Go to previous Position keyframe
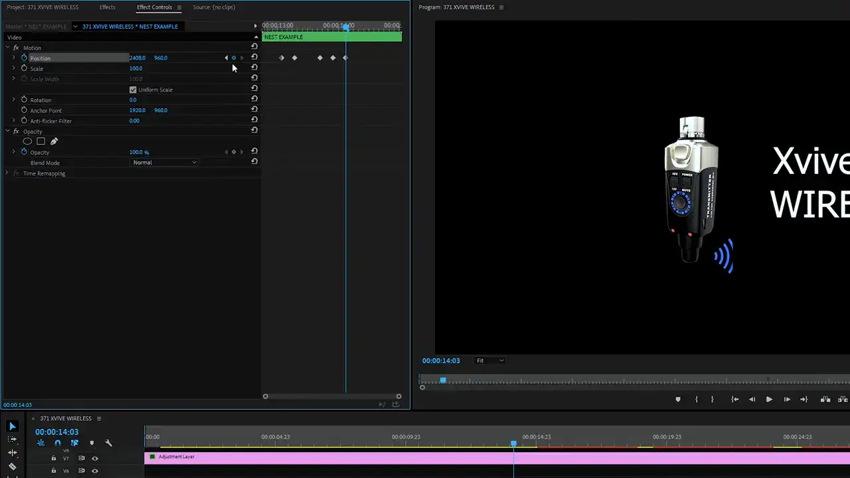 coord(226,58)
